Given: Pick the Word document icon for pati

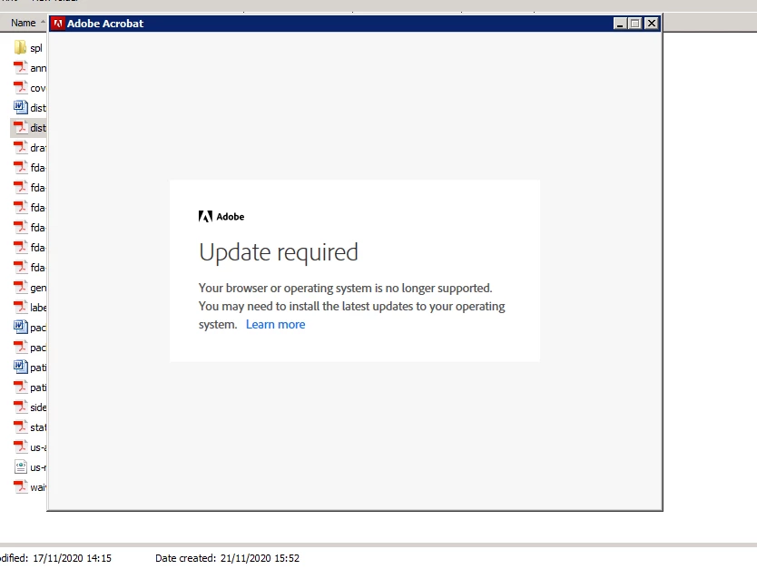Looking at the screenshot, I should [x=20, y=367].
